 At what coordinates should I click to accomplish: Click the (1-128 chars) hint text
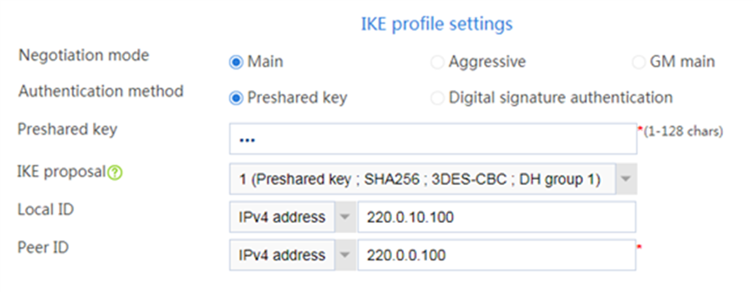tap(683, 132)
